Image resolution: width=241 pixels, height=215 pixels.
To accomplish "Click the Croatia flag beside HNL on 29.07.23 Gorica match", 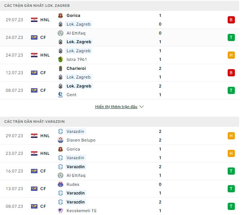I will 34,20.
